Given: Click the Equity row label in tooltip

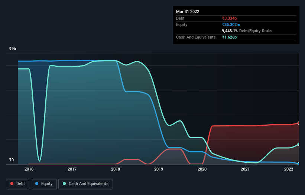Looking at the screenshot, I should 182,24.
